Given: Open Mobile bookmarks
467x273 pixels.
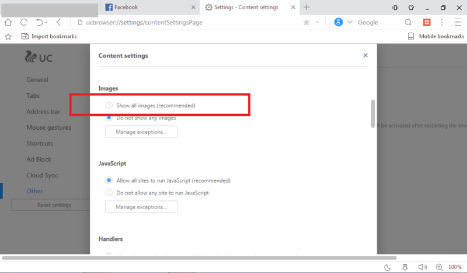Looking at the screenshot, I should [435, 36].
